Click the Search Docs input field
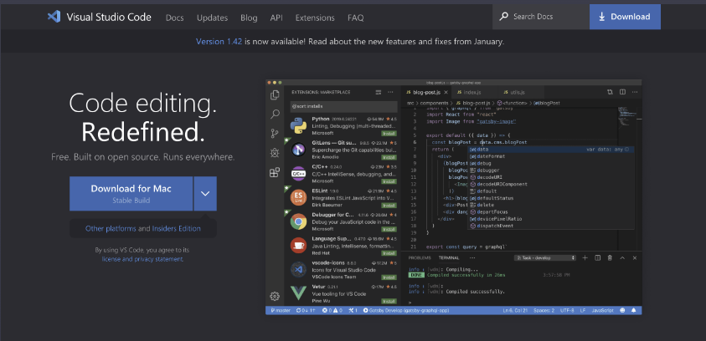 coord(541,17)
